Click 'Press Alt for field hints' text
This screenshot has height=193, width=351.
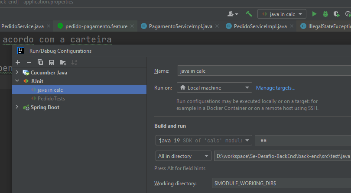point(180,168)
